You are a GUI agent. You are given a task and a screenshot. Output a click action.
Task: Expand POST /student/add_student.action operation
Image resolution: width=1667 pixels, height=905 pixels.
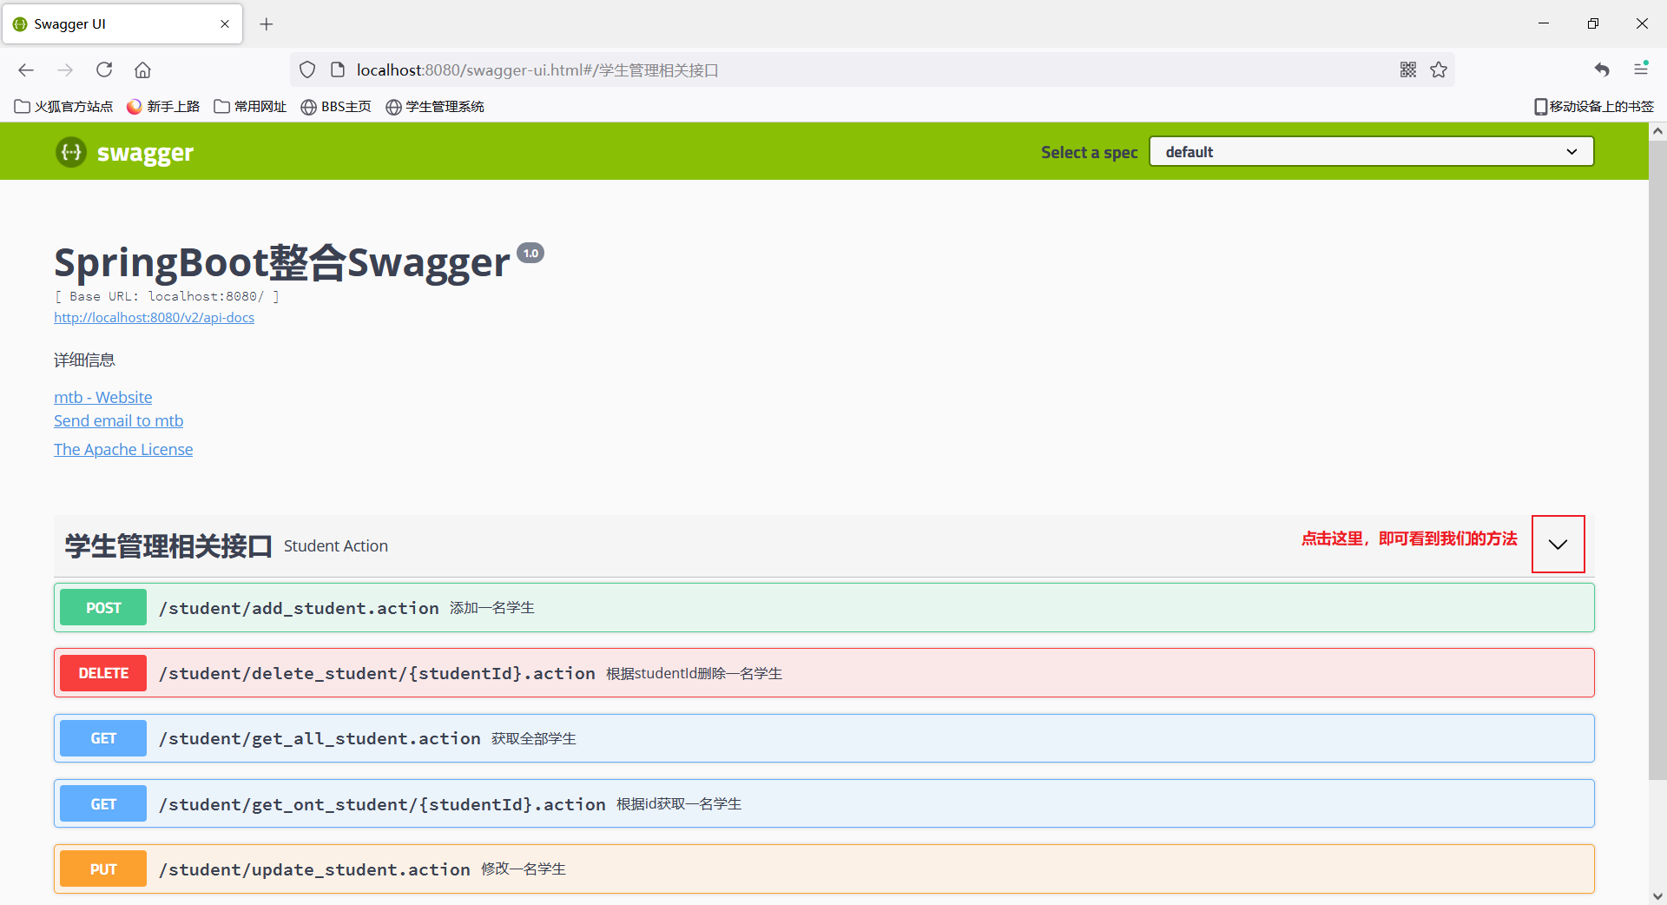pyautogui.click(x=824, y=608)
